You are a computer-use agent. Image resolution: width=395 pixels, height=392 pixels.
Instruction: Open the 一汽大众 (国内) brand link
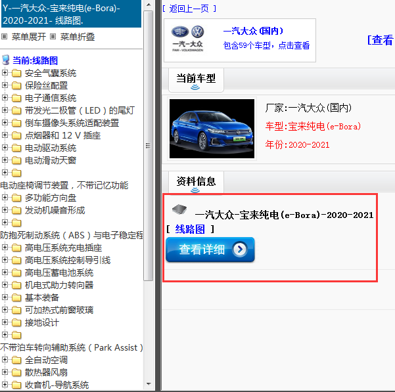253,31
